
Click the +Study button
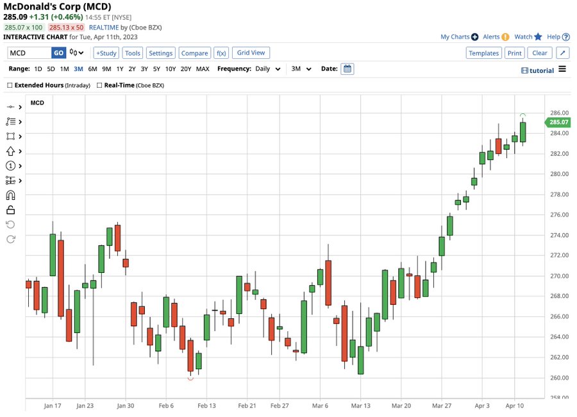tap(106, 53)
